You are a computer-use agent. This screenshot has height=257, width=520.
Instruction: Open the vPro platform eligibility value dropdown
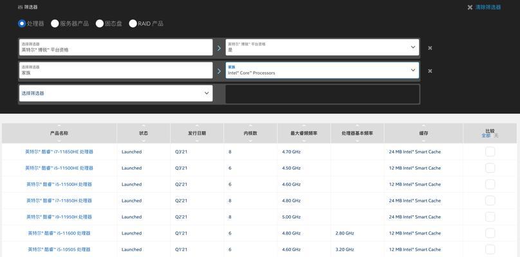tap(322, 48)
